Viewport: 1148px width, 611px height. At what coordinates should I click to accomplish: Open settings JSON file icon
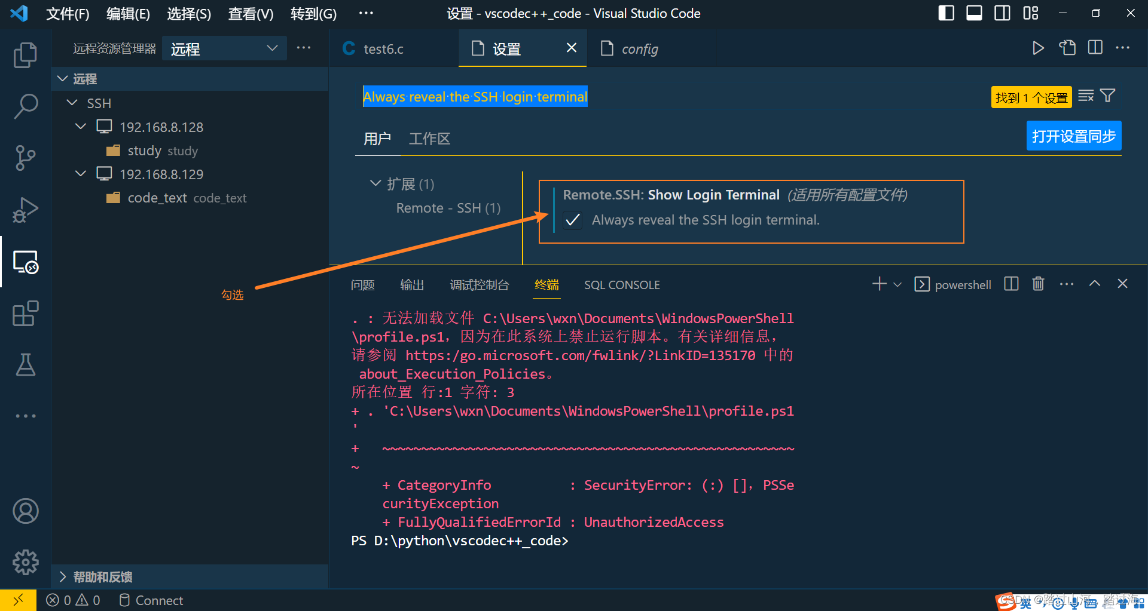click(1067, 48)
